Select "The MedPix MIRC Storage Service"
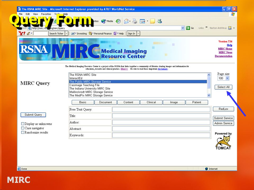The width and height of the screenshot is (254, 190). (138, 96)
